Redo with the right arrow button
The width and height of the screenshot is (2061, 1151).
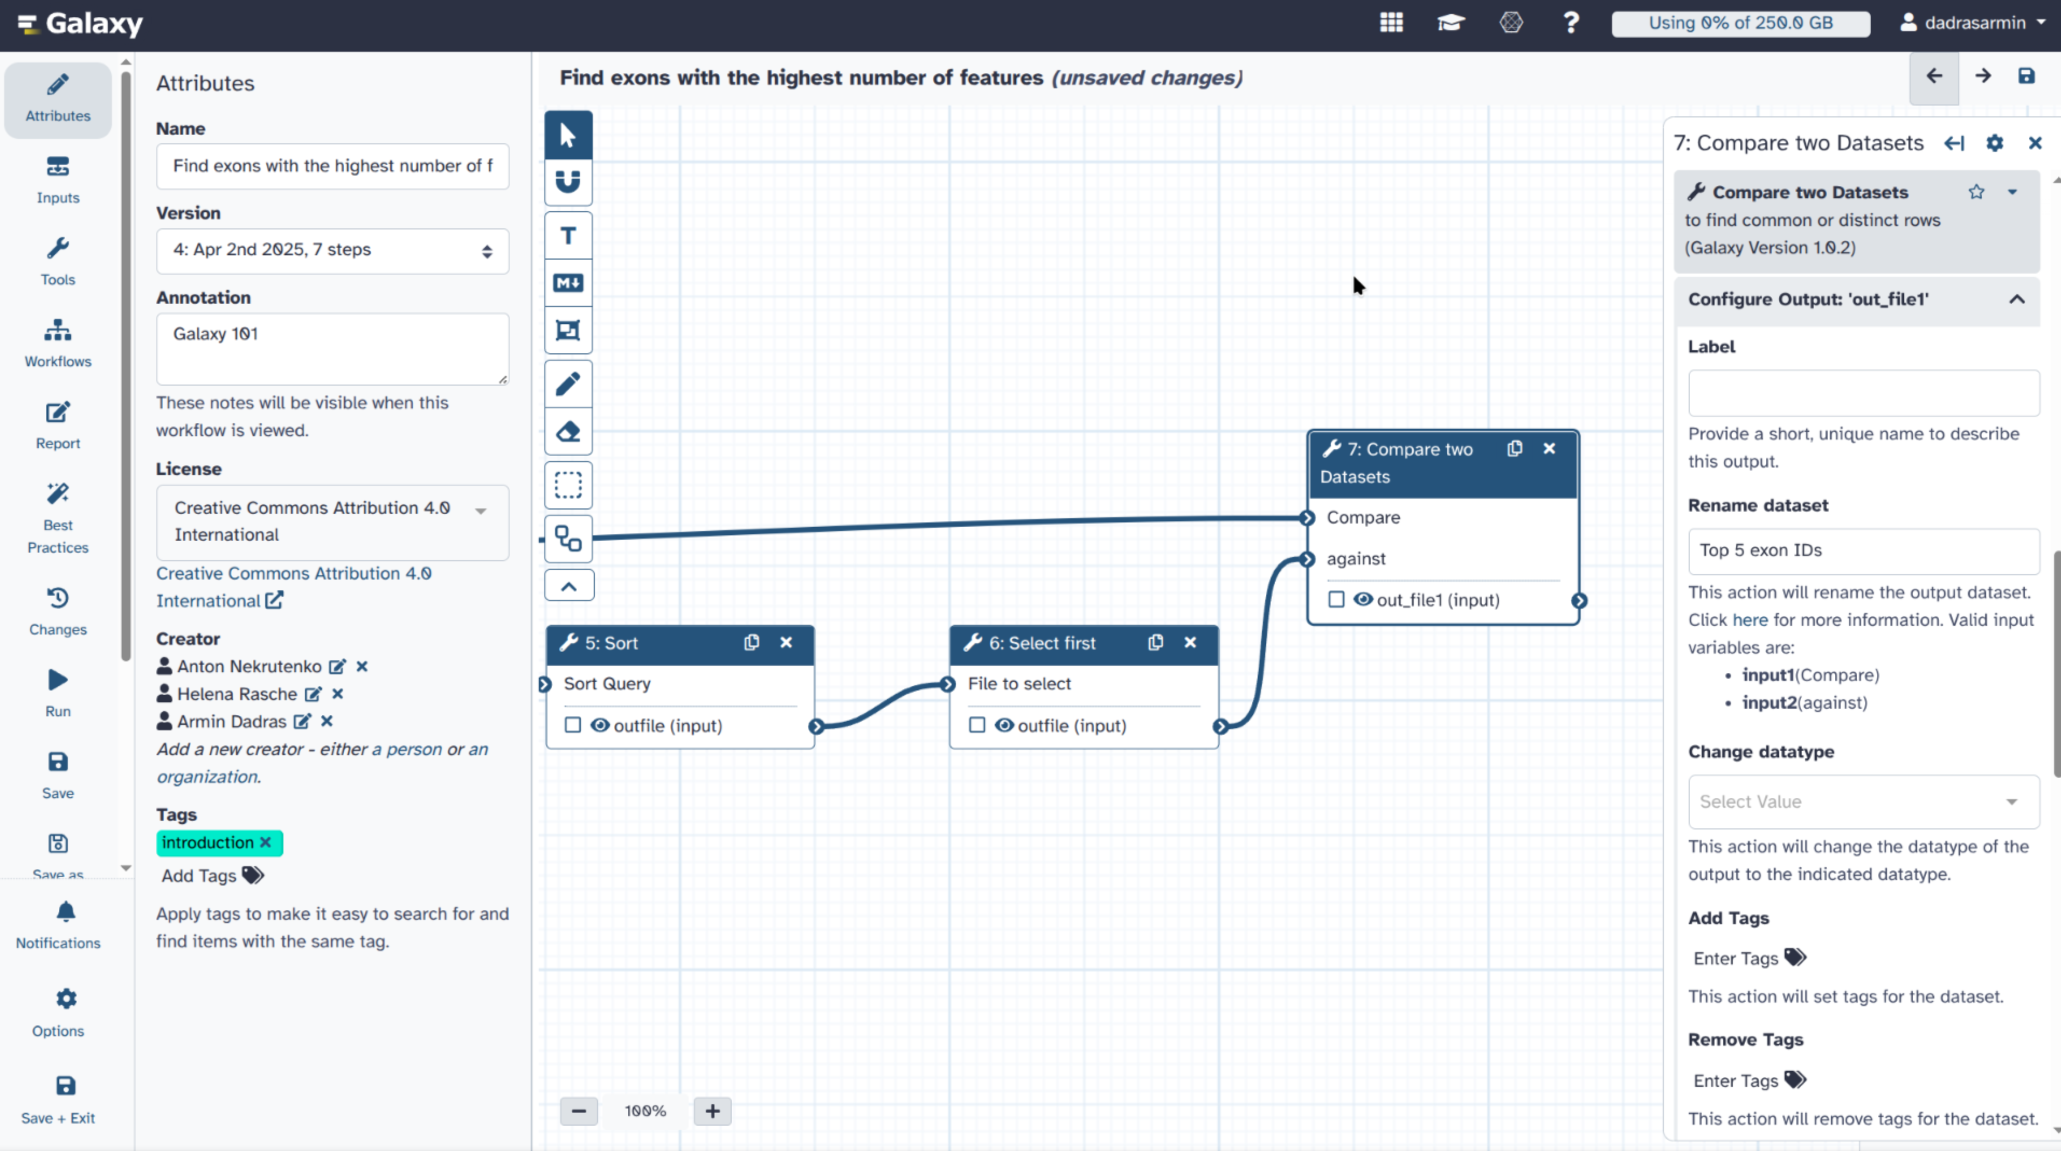[x=1982, y=77]
